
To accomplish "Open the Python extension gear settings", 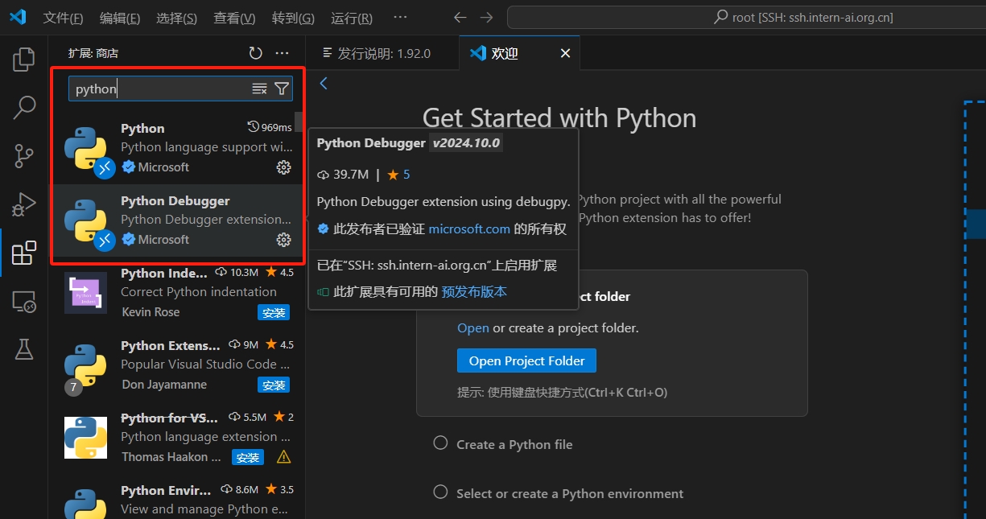I will click(283, 167).
